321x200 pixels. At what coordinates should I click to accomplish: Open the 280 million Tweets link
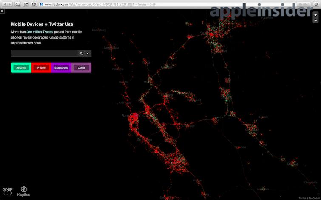coord(40,32)
